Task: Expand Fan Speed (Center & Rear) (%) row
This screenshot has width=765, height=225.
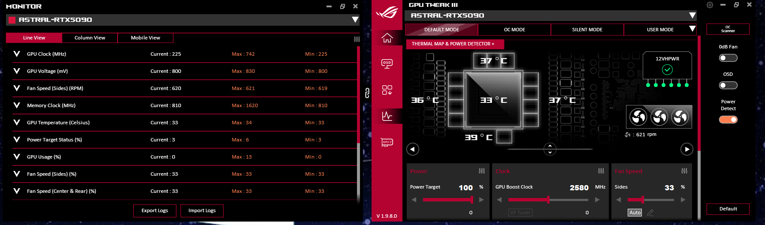Action: (17, 191)
